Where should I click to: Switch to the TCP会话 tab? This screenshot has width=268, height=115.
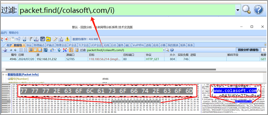84,45
